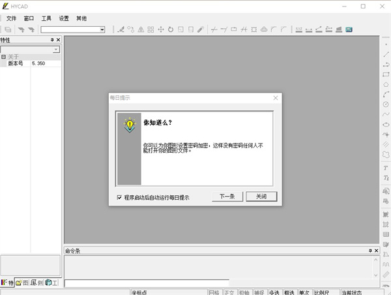Click the 版本号 value 5.360 cell
This screenshot has width=391, height=295.
46,63
